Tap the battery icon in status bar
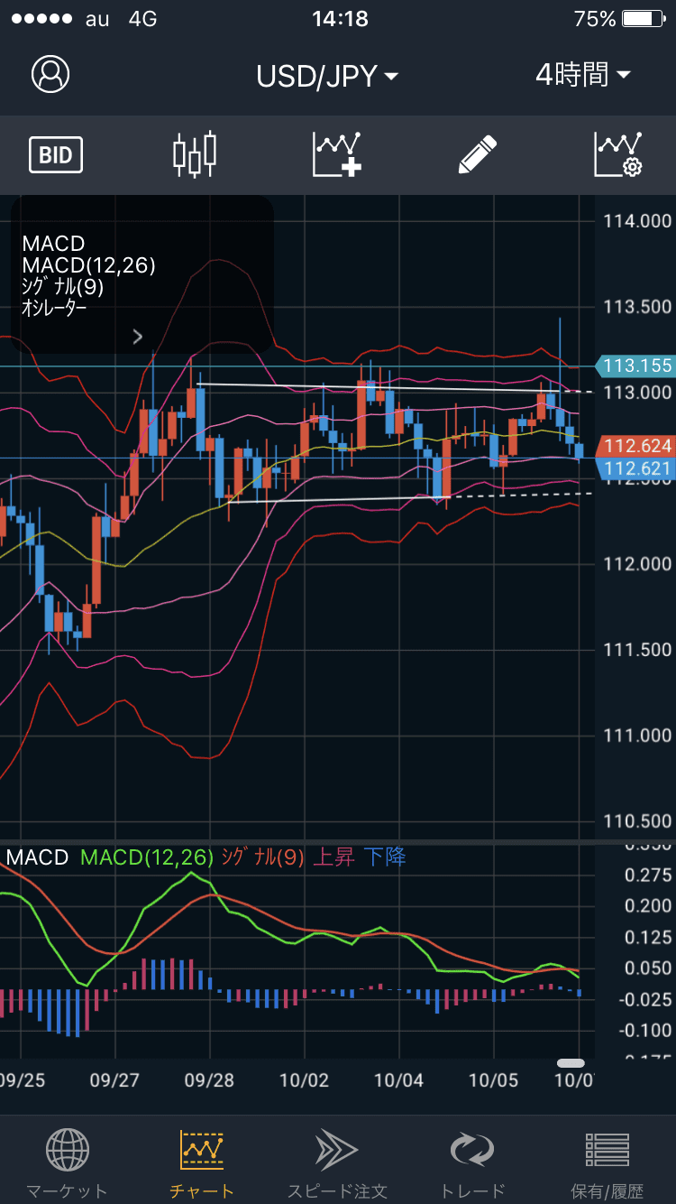The width and height of the screenshot is (676, 1204). click(x=643, y=19)
